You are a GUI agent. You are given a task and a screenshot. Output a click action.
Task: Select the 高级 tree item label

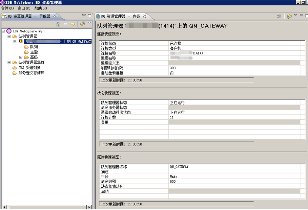tap(34, 57)
